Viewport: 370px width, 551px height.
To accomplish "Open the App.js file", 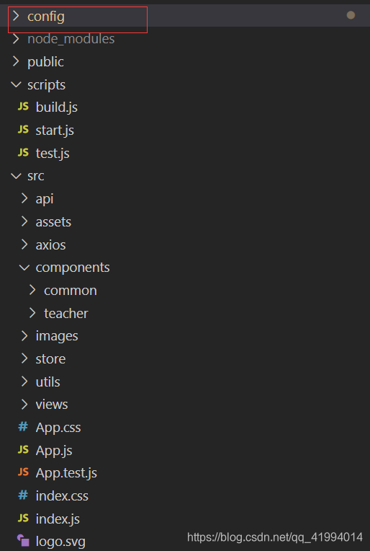I will click(54, 451).
